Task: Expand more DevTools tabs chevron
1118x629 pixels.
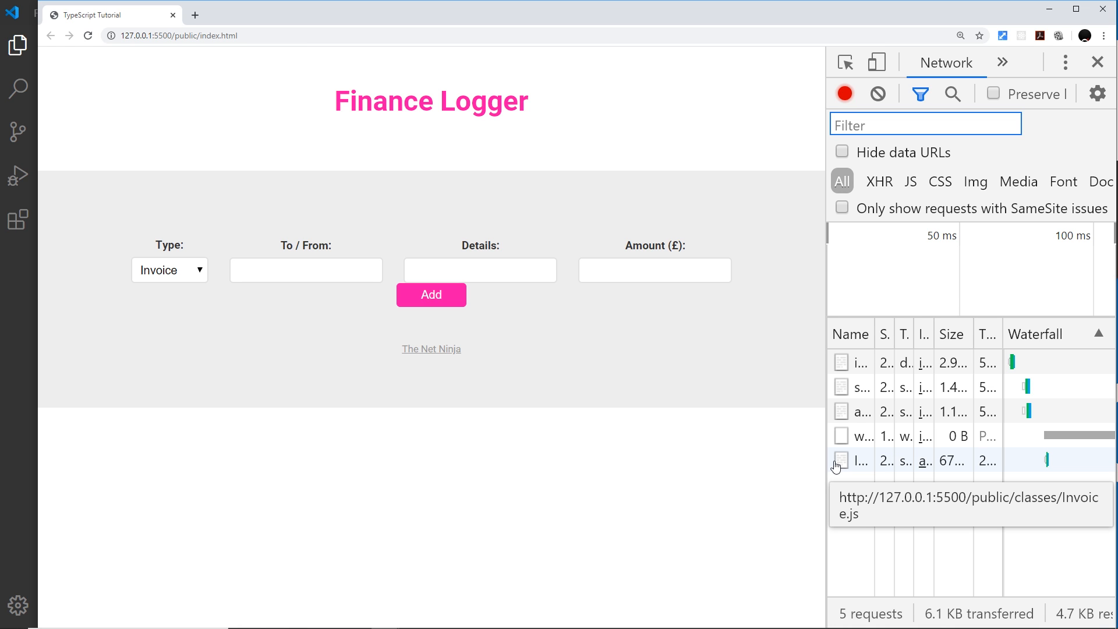Action: click(1002, 62)
